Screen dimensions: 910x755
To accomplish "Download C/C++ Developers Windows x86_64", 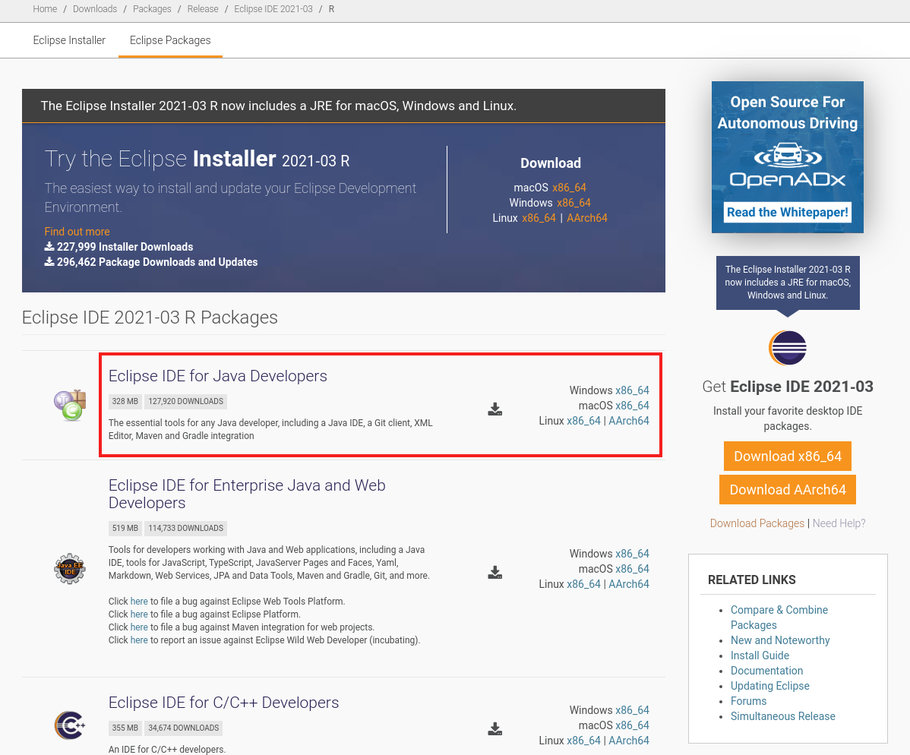I will pyautogui.click(x=632, y=709).
